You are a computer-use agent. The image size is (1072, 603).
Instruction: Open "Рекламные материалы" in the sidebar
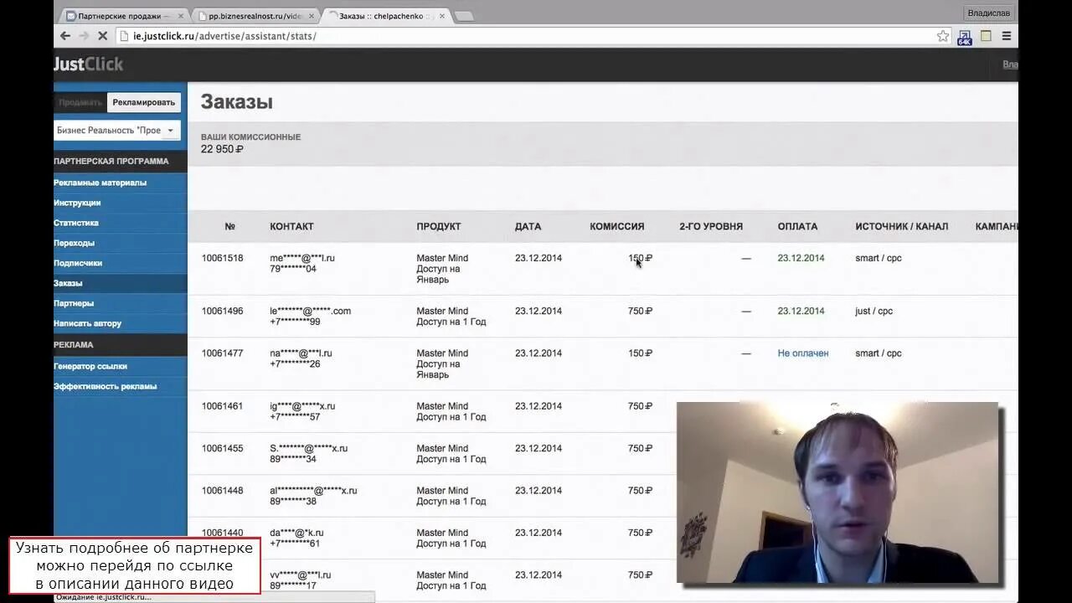[x=100, y=183]
